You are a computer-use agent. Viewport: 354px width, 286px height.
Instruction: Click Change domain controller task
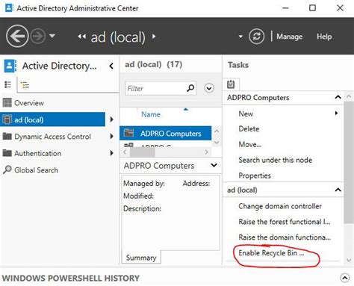coord(280,206)
